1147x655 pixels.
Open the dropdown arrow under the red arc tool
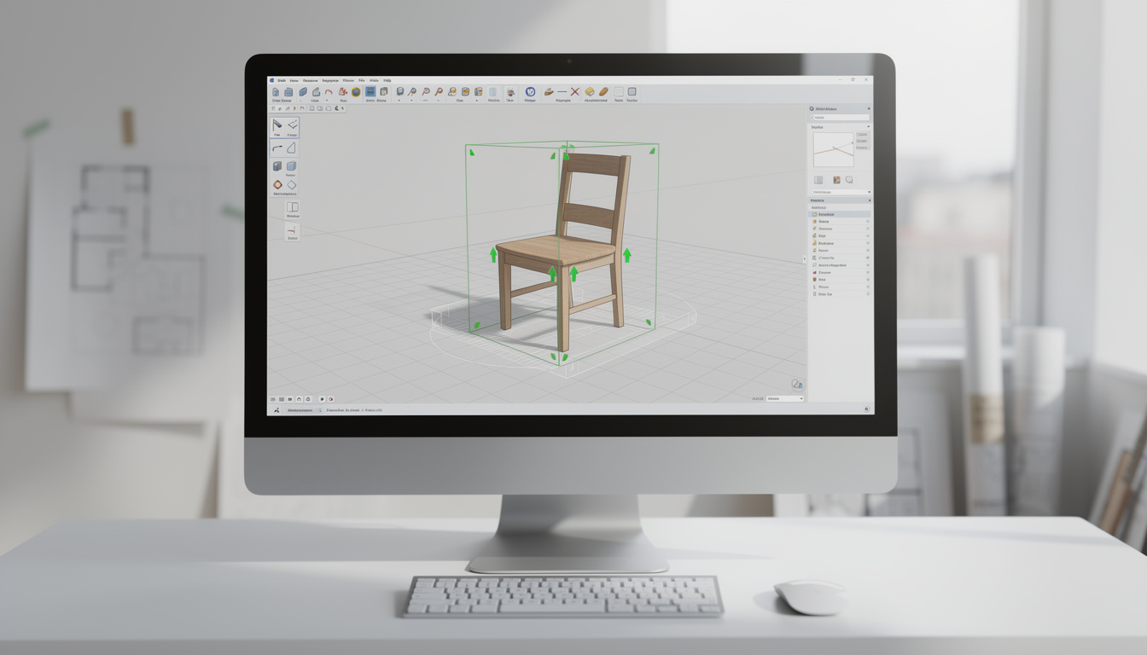[327, 101]
